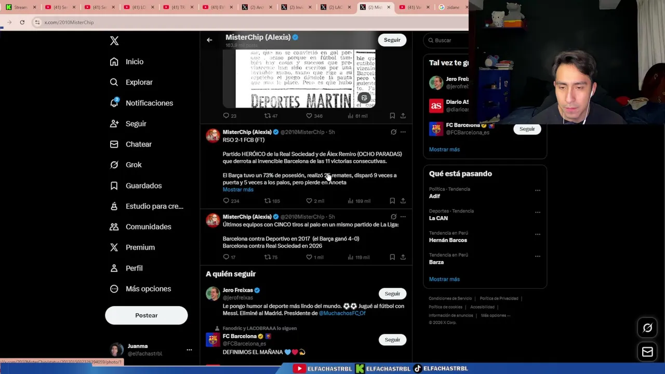The width and height of the screenshot is (665, 374).
Task: Expand RSO 2-1 FCB post via Mostrar más
Action: pyautogui.click(x=238, y=190)
